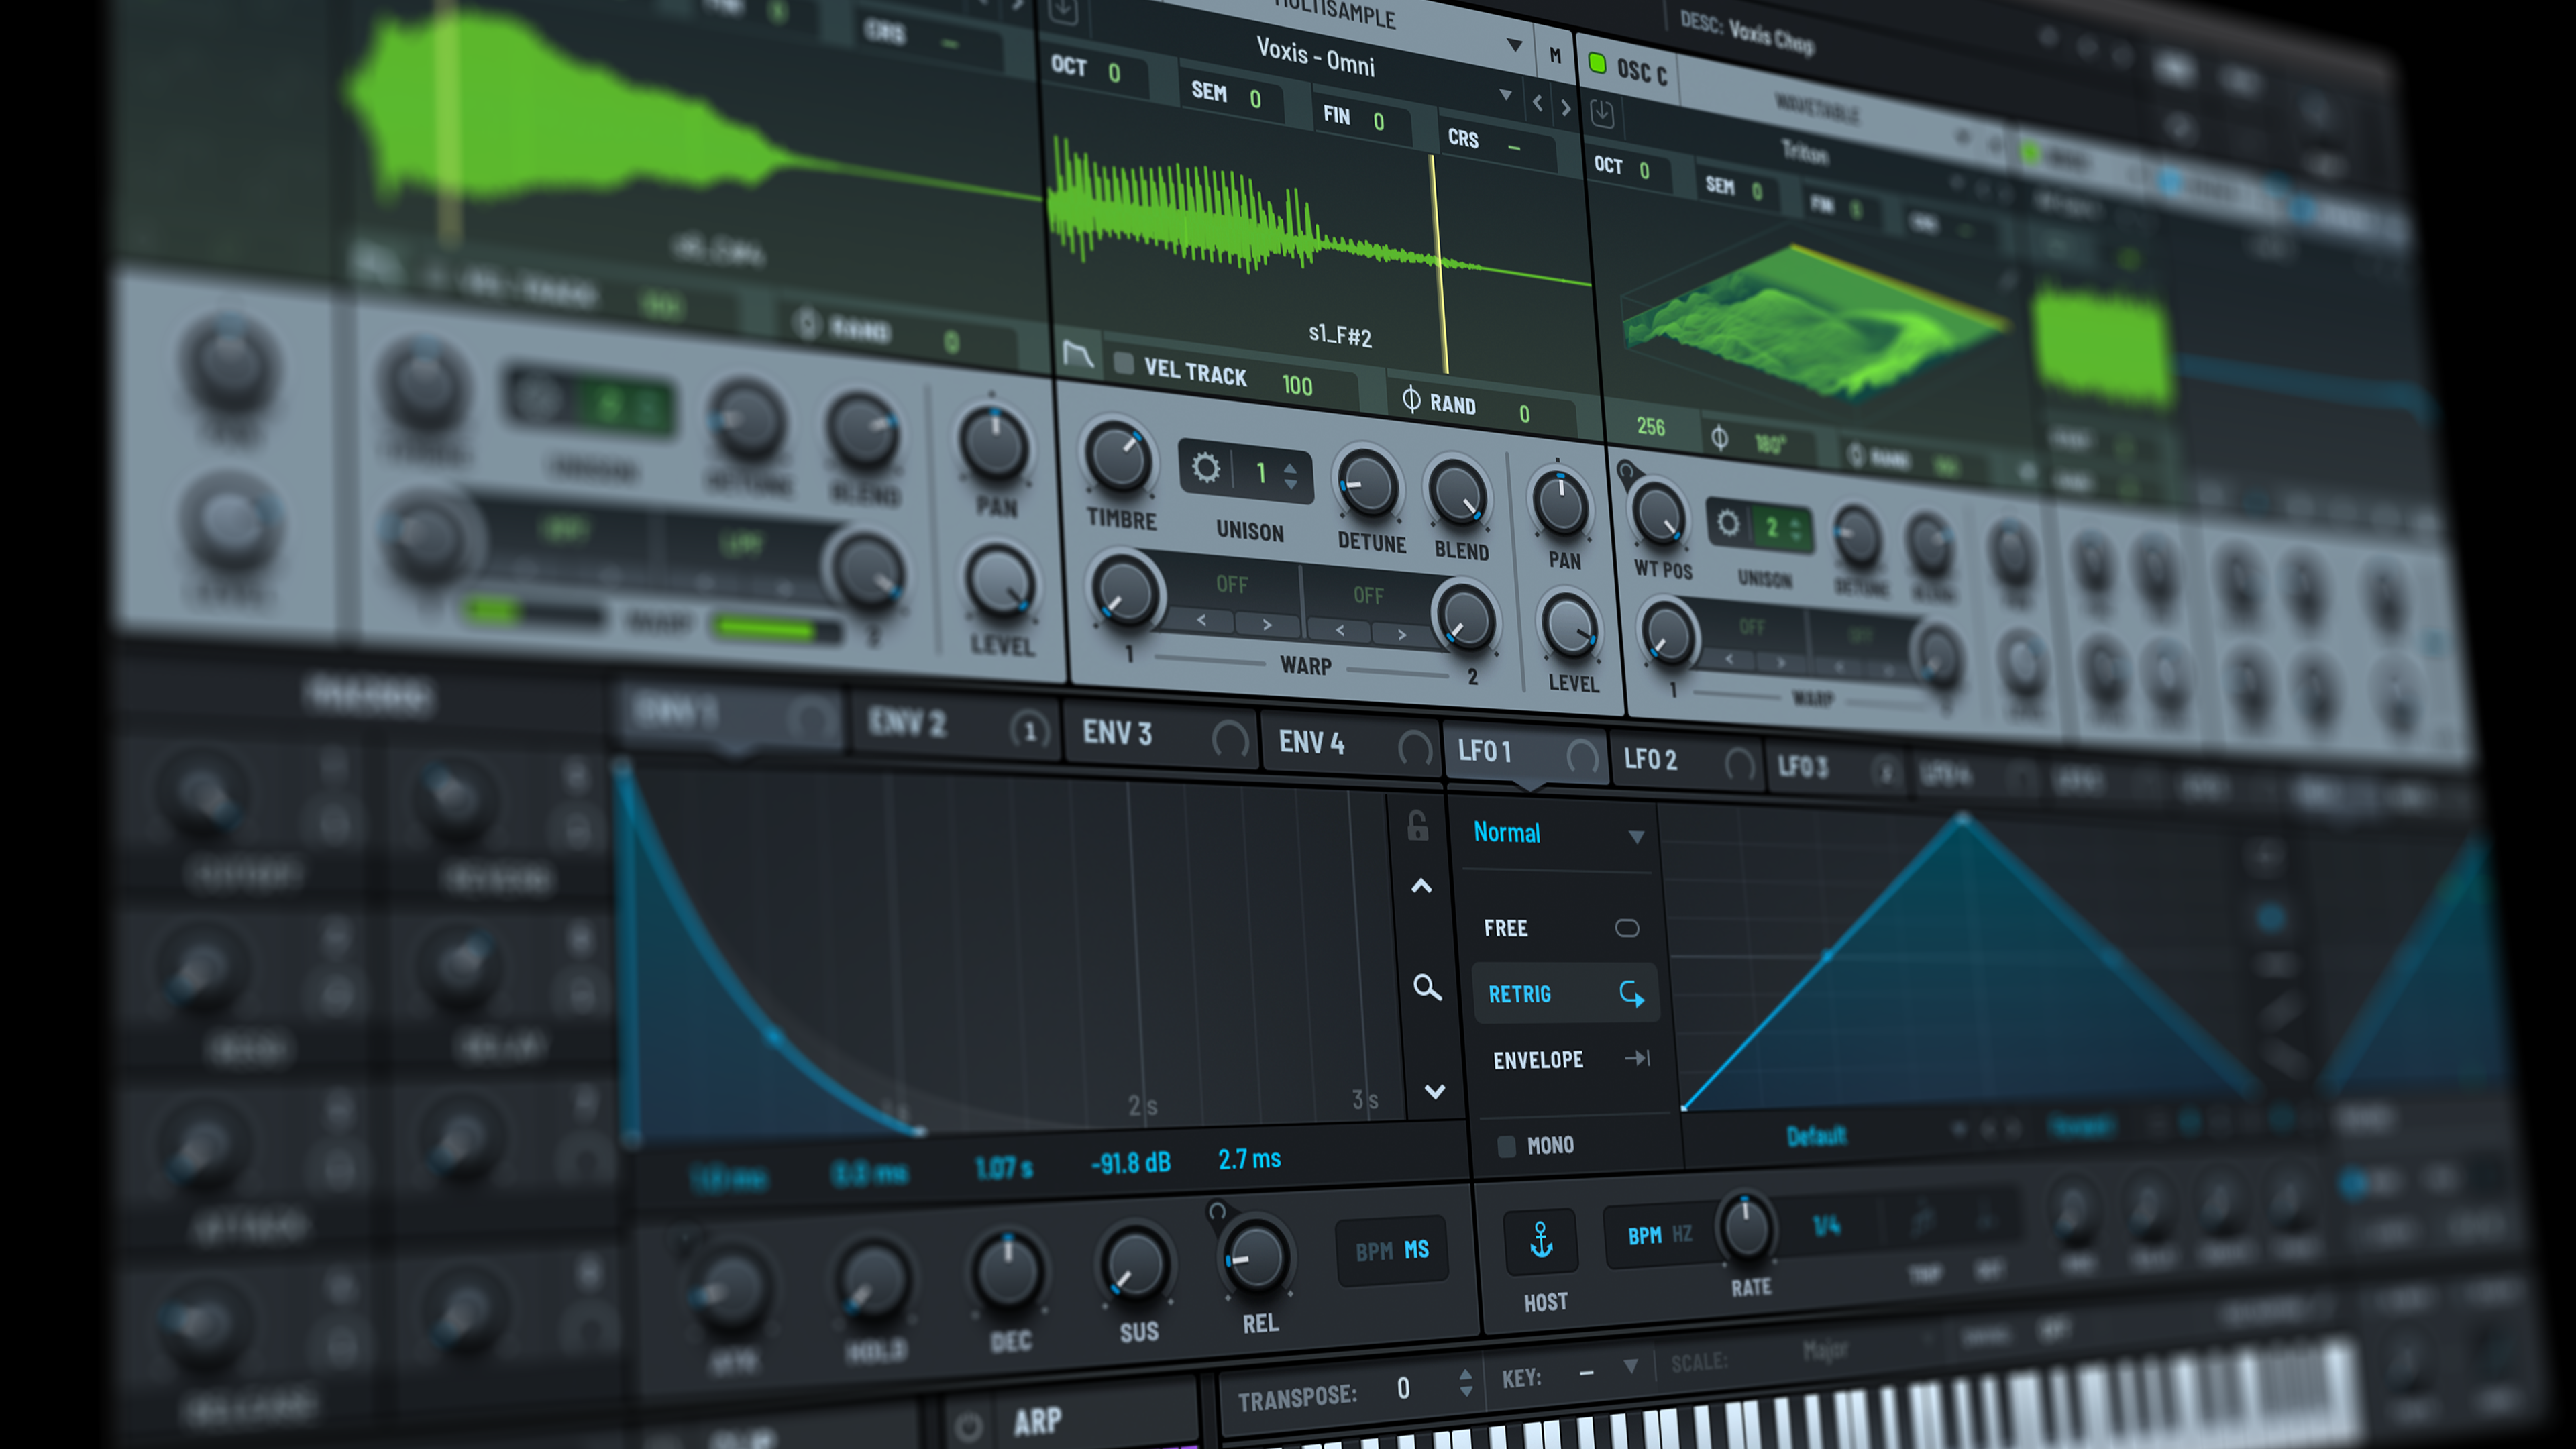Click the phase icon beside 180°

pyautogui.click(x=1719, y=437)
